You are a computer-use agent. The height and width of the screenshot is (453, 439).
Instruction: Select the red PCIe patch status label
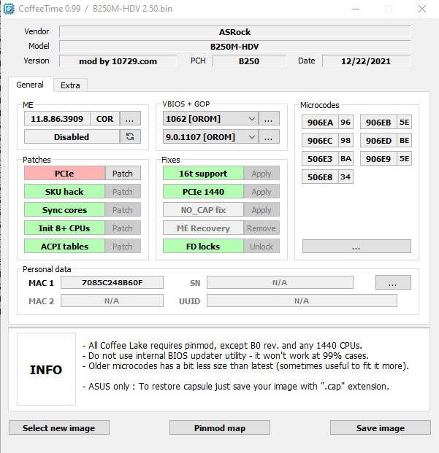pyautogui.click(x=64, y=174)
